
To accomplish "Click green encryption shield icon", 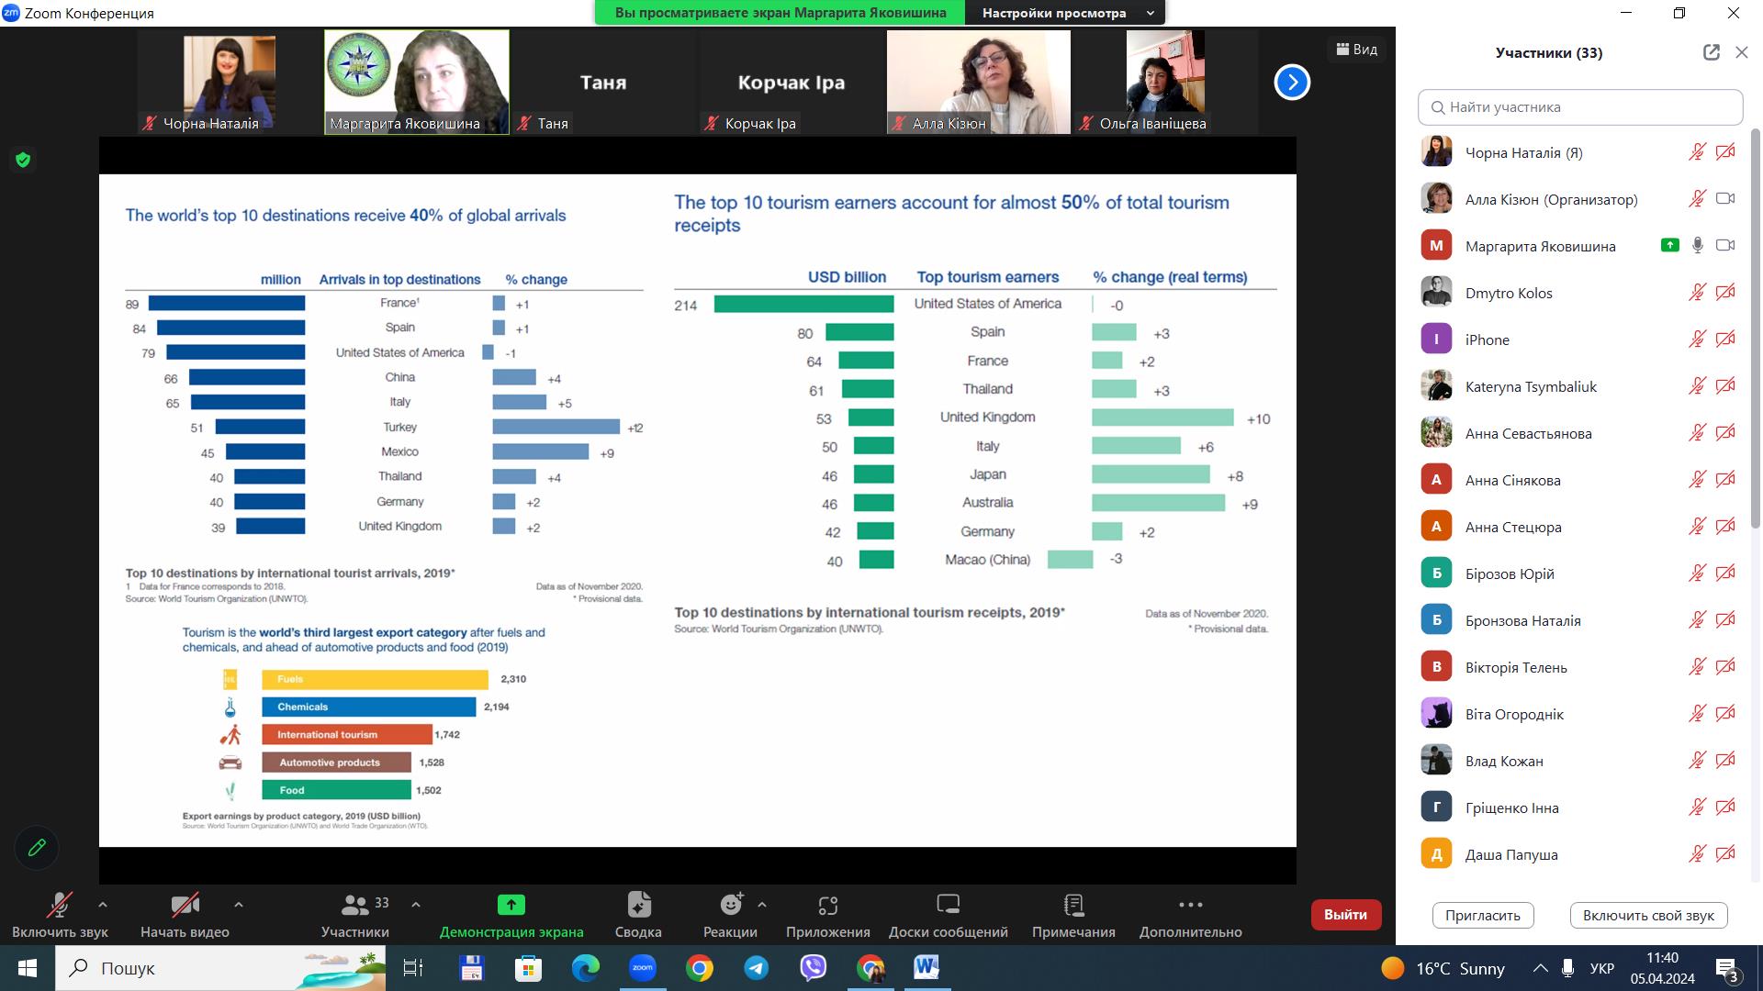I will (23, 160).
